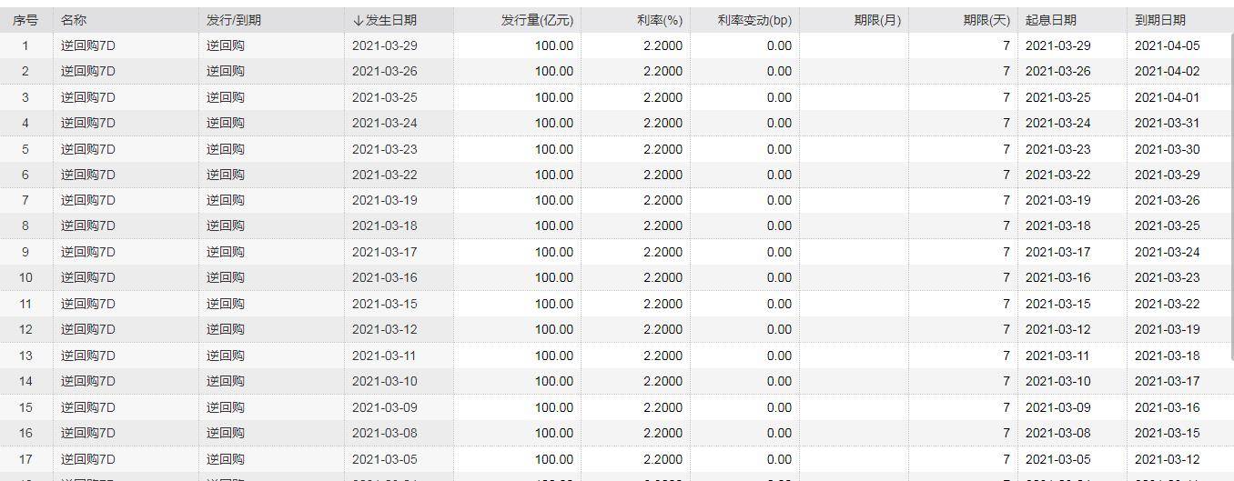Click 起息日期 cell 2021-03-19
Screen dimensions: 1234x481
1058,200
